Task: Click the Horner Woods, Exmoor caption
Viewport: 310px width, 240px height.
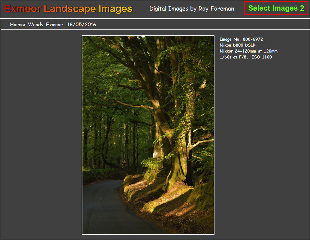Action: (x=36, y=24)
